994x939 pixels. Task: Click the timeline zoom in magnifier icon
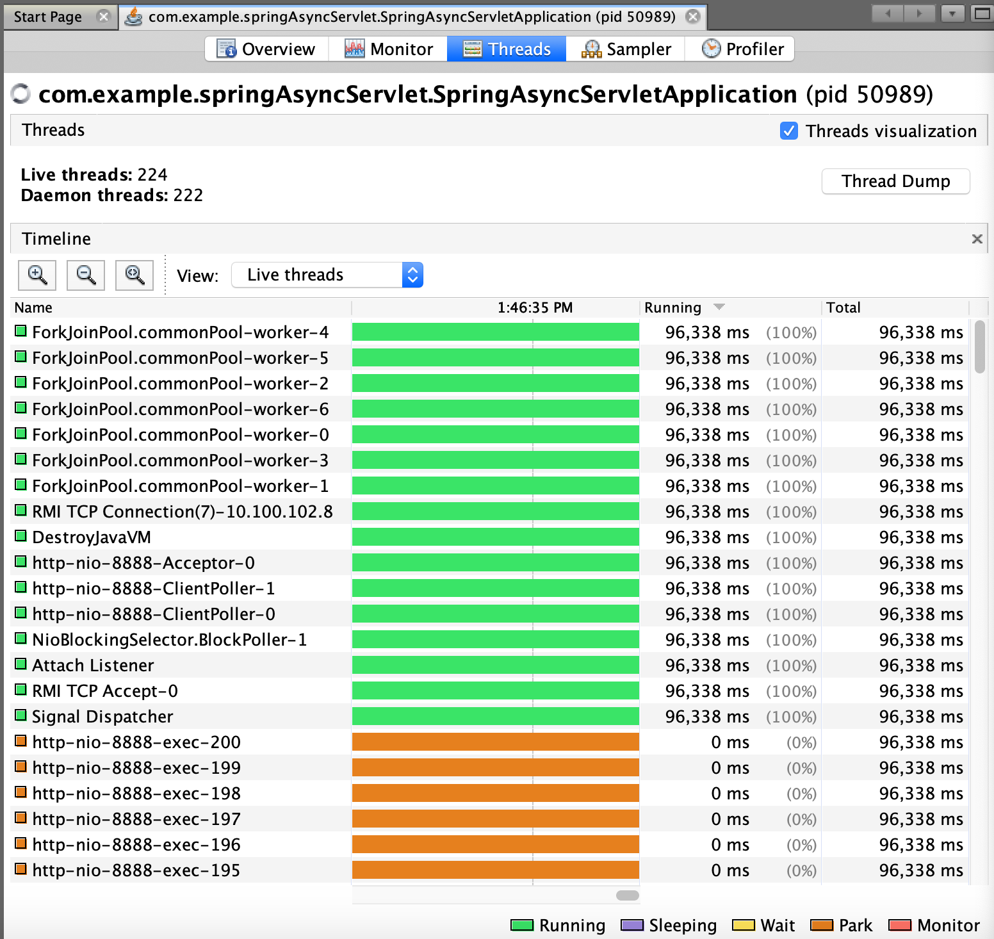[37, 275]
